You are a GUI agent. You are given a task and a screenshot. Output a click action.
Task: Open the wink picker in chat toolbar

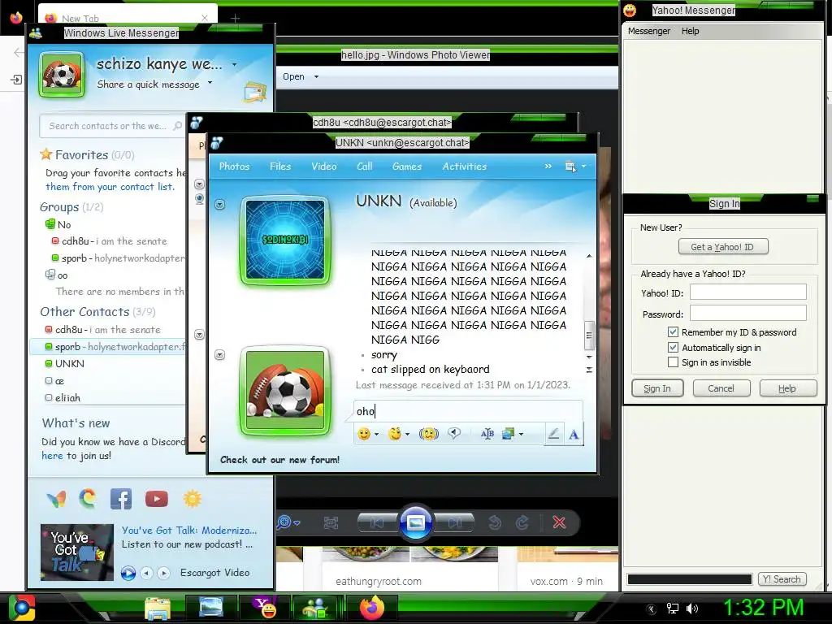pos(395,434)
